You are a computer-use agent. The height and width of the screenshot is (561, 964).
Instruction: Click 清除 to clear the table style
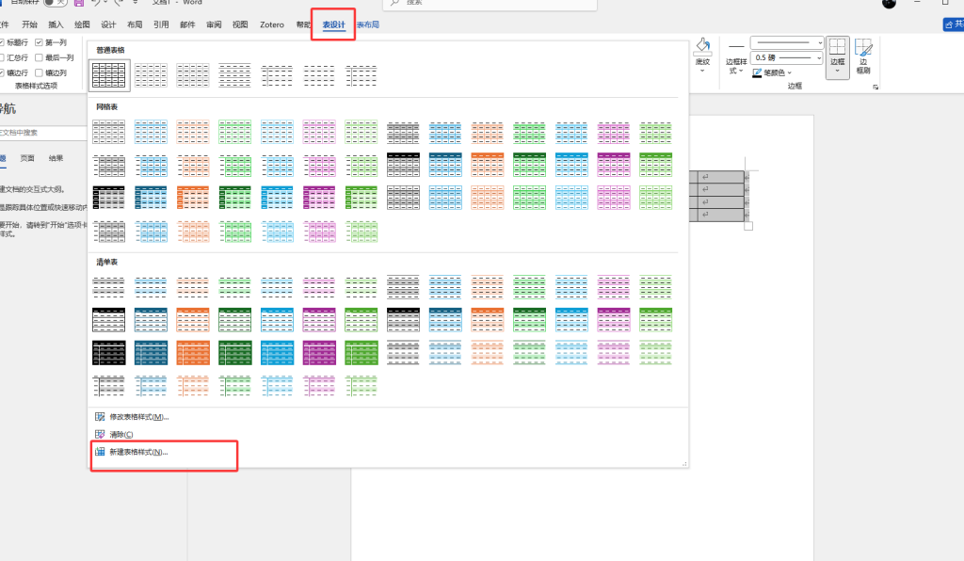point(120,435)
